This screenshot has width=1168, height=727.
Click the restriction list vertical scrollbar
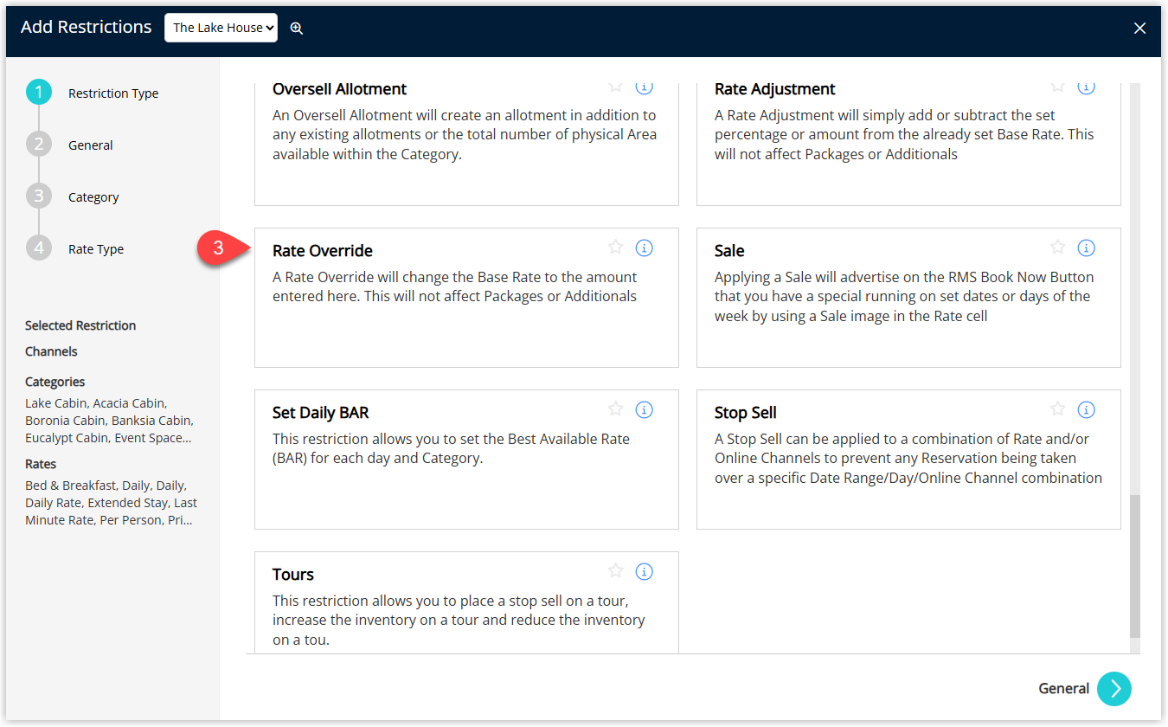tap(1135, 566)
